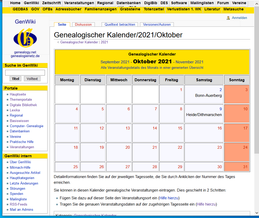Switch to the Diskussion tab
Screen dimensions: 259x218
[x=83, y=25]
